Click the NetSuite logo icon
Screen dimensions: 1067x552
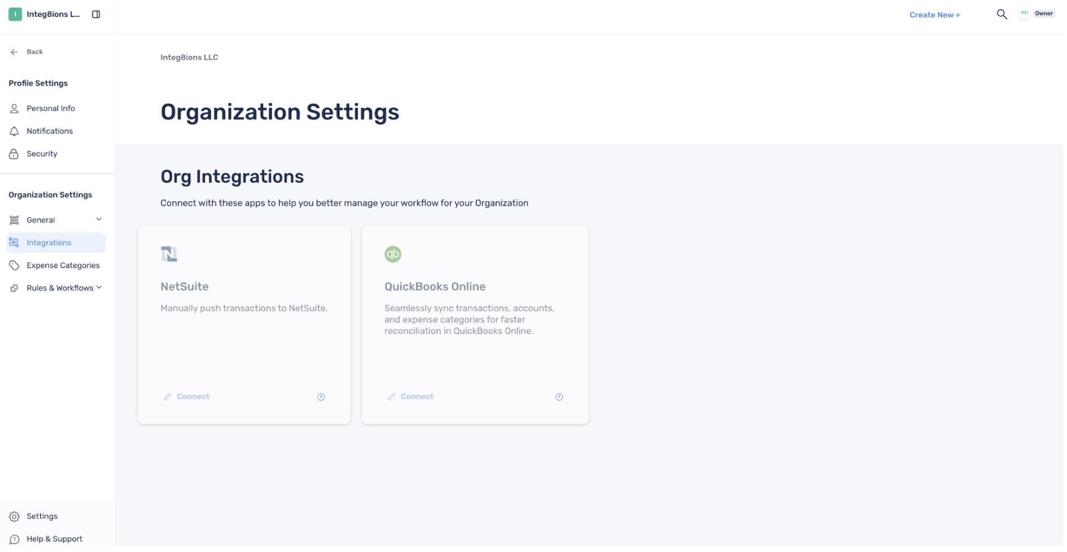pyautogui.click(x=169, y=254)
